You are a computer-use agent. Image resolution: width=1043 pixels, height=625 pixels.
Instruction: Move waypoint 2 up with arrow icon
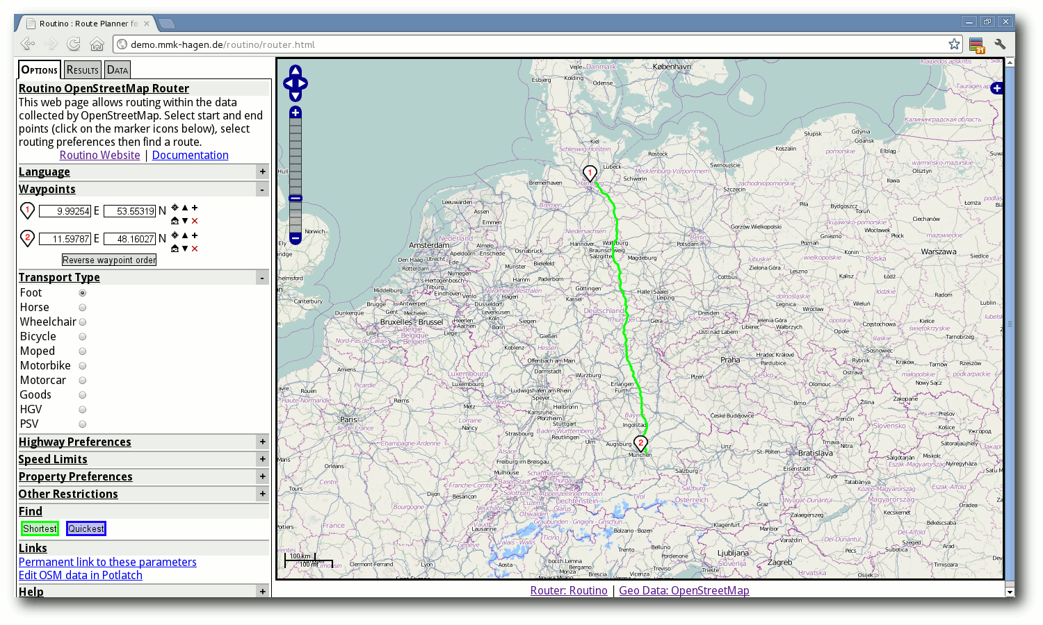[x=185, y=235]
